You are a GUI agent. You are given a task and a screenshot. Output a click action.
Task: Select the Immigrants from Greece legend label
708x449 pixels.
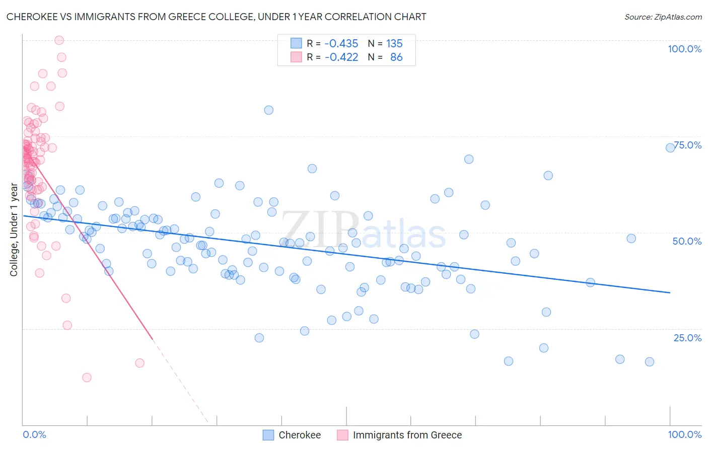pyautogui.click(x=407, y=435)
